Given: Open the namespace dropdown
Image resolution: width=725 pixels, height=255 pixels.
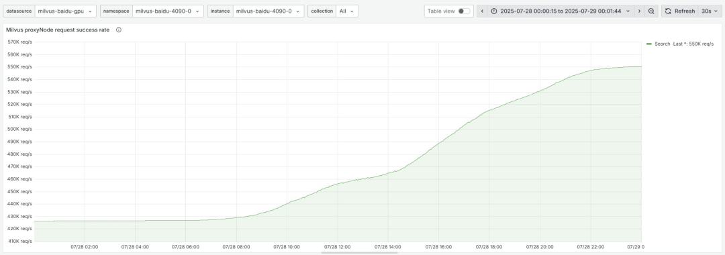Looking at the screenshot, I should click(168, 11).
